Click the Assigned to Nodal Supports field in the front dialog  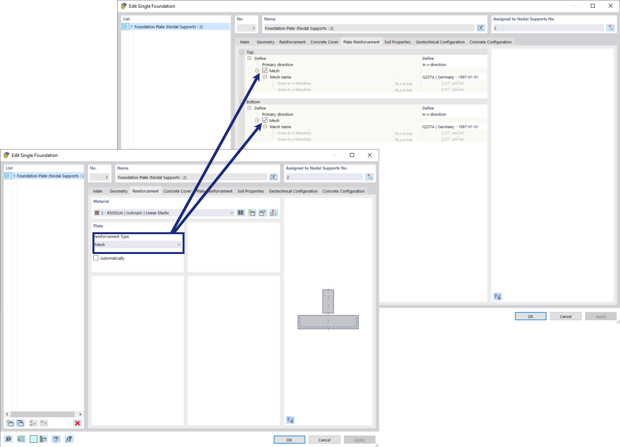click(324, 177)
